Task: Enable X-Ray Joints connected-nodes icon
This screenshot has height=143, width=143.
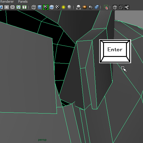Action: tap(127, 7)
